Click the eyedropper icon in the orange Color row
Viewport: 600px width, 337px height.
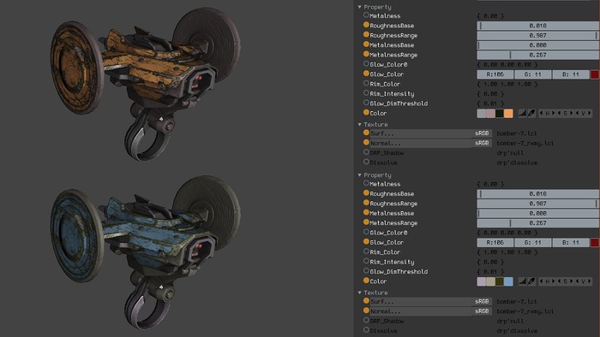pos(531,113)
